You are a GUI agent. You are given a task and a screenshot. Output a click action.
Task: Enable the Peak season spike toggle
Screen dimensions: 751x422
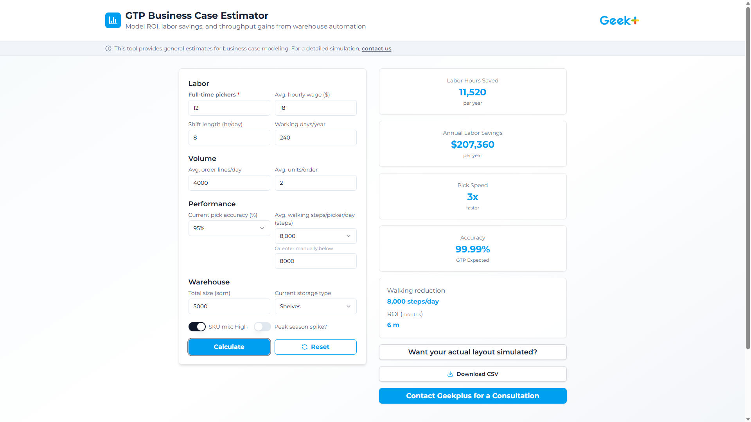[x=262, y=327]
